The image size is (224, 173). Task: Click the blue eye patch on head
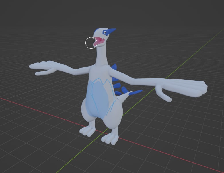[104, 32]
